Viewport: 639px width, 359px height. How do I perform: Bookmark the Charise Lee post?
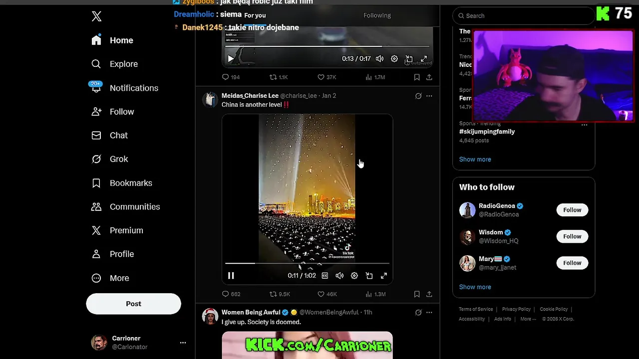pos(417,294)
